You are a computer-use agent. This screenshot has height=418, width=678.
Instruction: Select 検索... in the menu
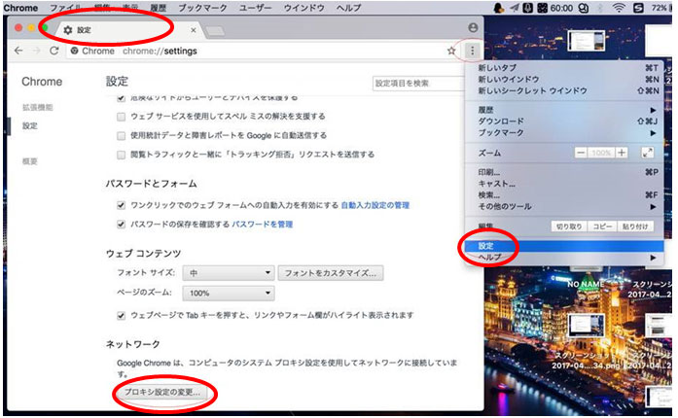coord(564,195)
